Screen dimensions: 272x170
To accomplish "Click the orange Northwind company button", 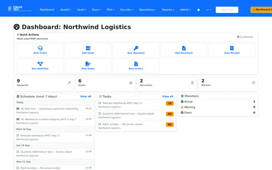I will click(x=261, y=10).
